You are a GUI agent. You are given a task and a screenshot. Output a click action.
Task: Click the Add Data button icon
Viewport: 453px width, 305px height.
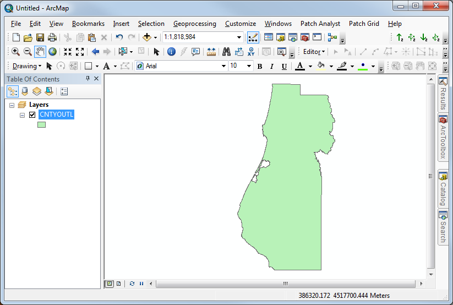[146, 37]
